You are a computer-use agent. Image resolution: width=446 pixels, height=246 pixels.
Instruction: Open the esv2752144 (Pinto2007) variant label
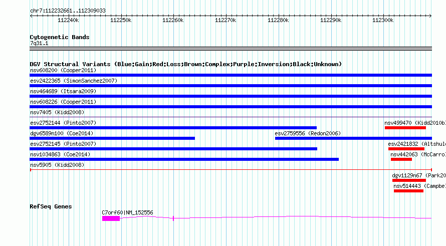click(x=63, y=123)
